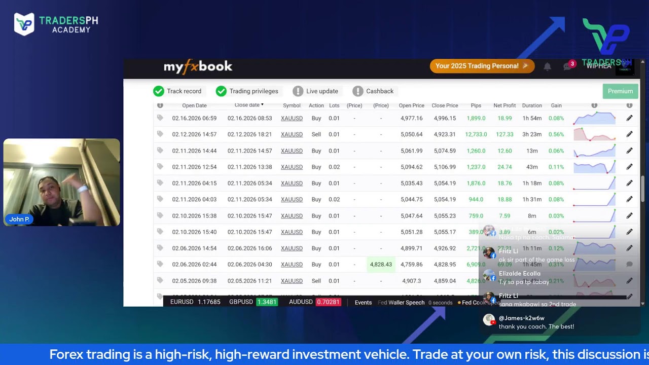Image resolution: width=649 pixels, height=365 pixels.
Task: Open the notifications bell
Action: (547, 66)
